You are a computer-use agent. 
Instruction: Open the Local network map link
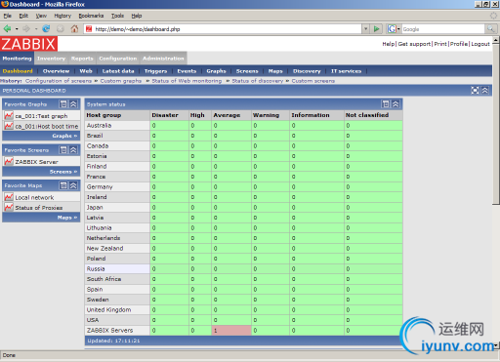click(34, 197)
